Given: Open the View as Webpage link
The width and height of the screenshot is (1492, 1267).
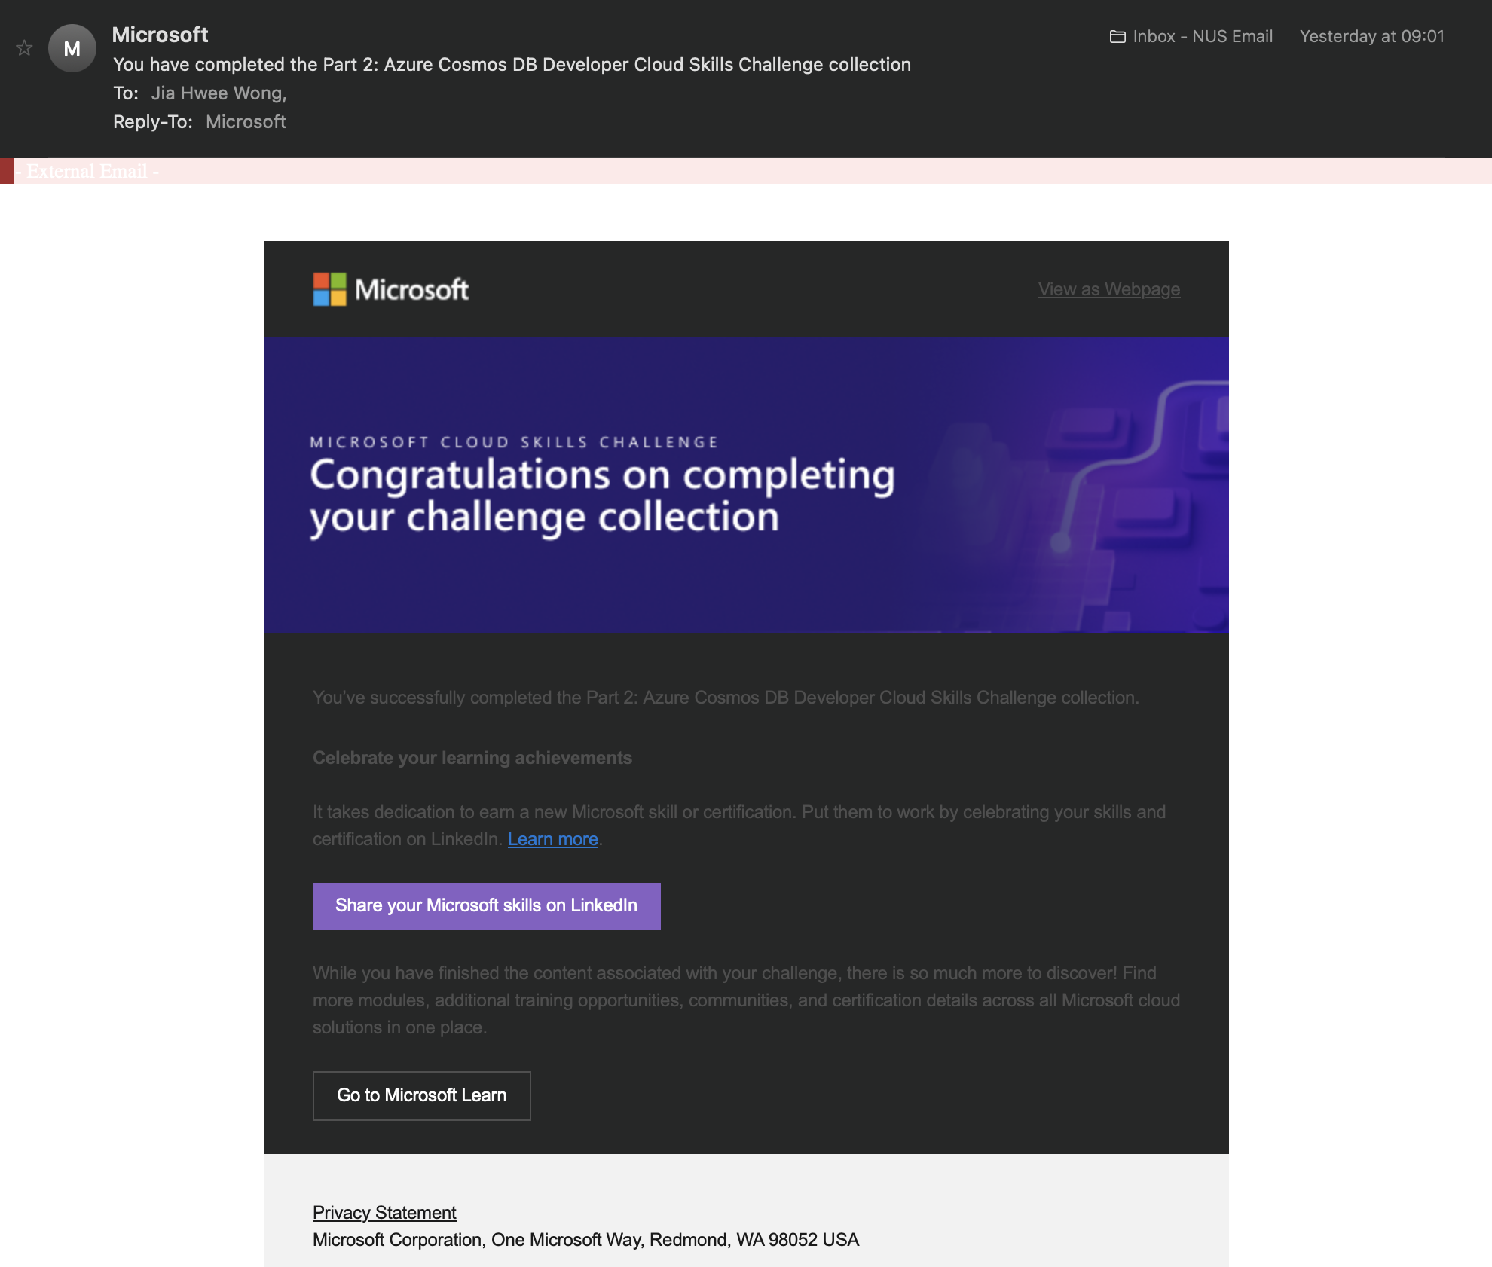Looking at the screenshot, I should tap(1108, 289).
